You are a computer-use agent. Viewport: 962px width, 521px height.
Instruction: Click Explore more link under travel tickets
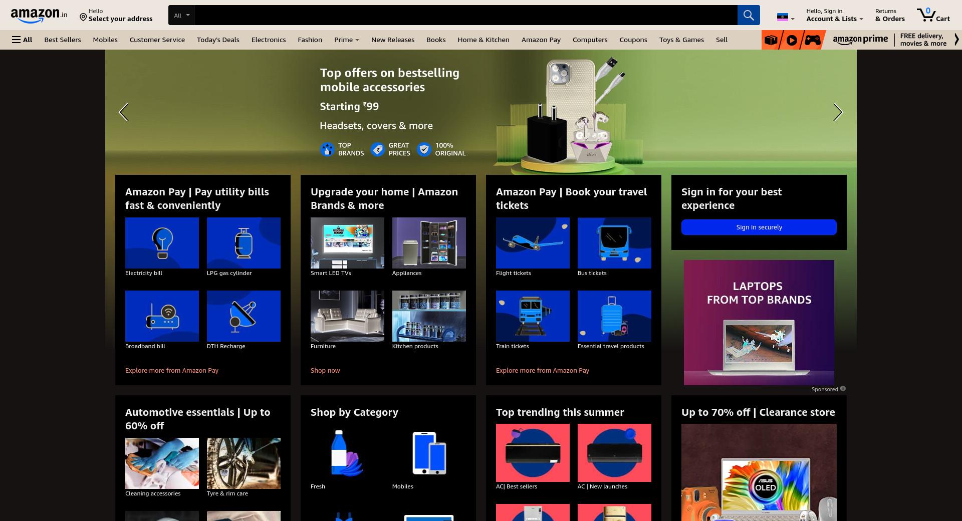(x=543, y=370)
